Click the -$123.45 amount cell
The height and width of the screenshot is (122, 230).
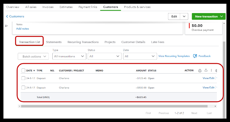141,78
